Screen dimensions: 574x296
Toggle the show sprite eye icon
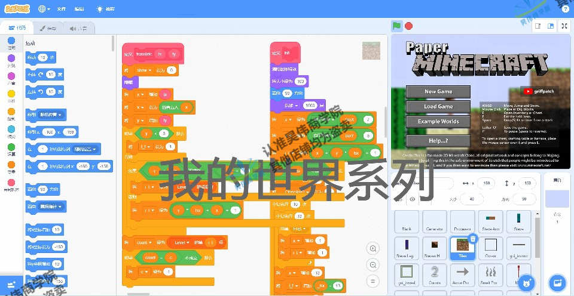point(413,199)
